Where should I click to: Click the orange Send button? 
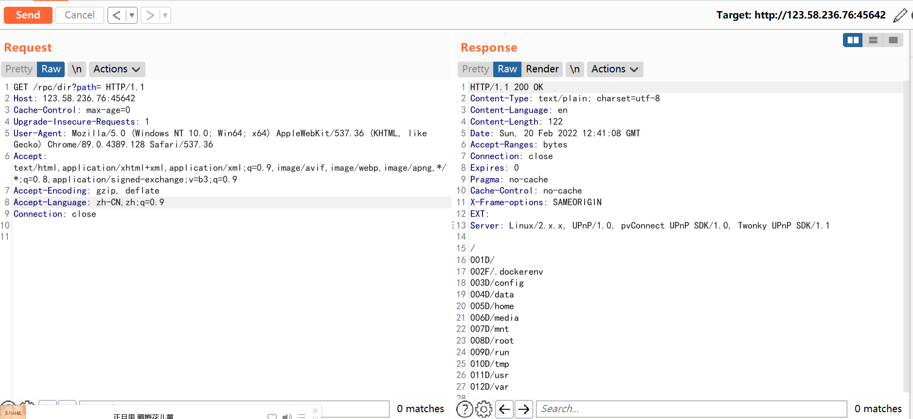pos(28,15)
